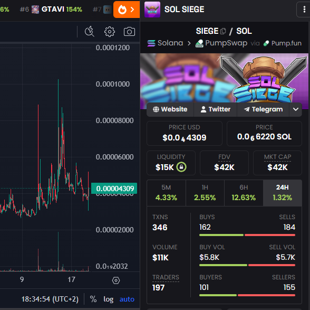This screenshot has height=310, width=310.
Task: Click the GTAVI token icon
Action: click(35, 10)
